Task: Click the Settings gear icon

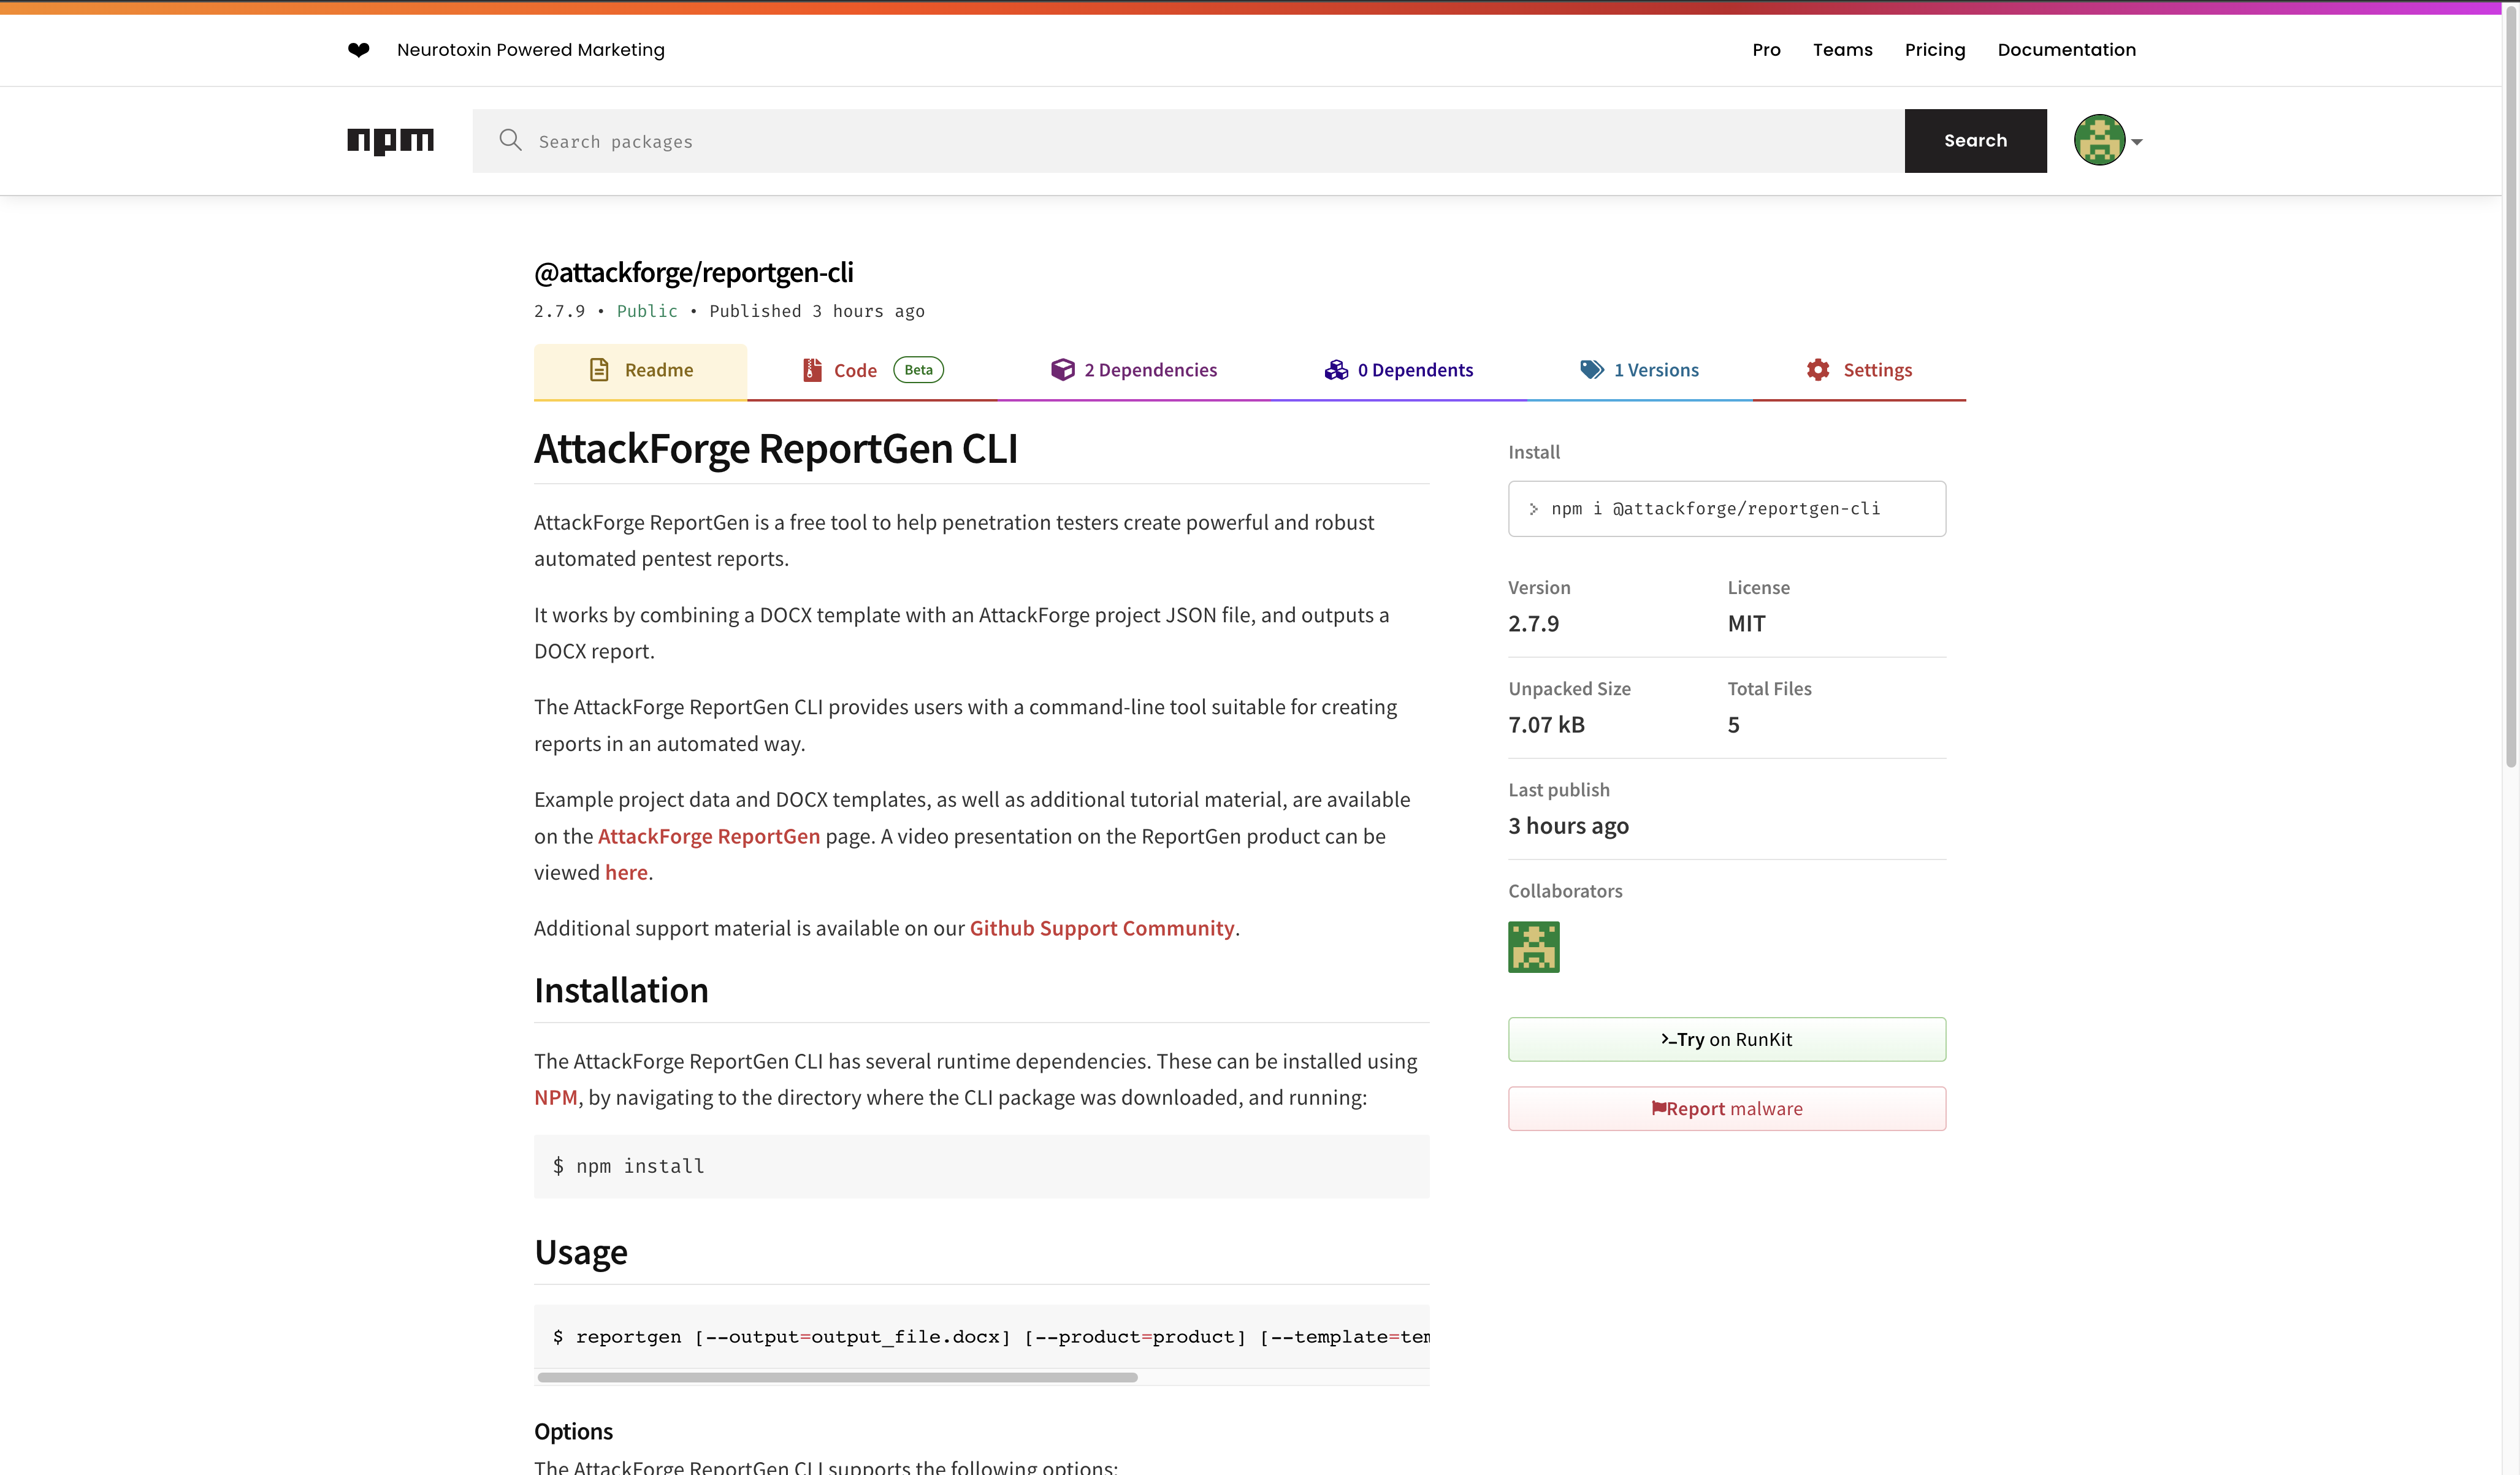Action: pos(1818,369)
